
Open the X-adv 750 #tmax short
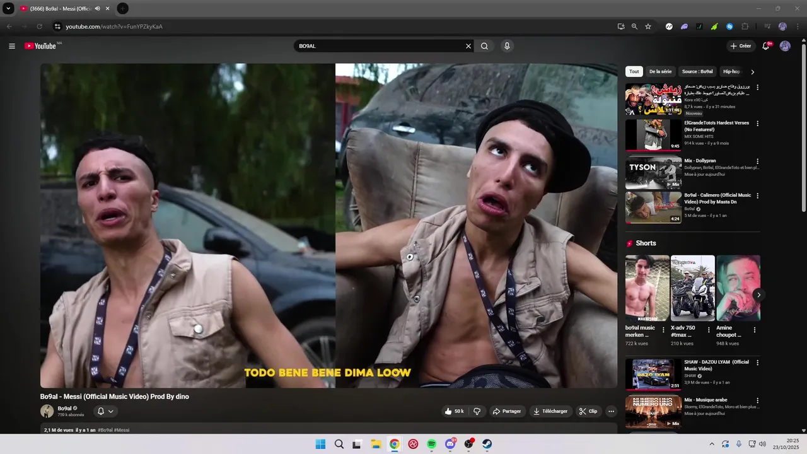point(692,288)
